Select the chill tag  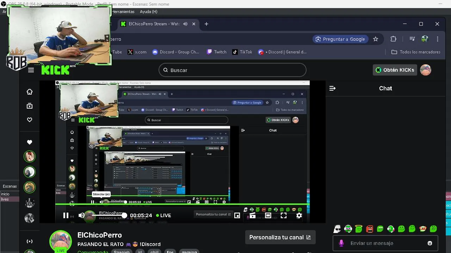pos(155,252)
